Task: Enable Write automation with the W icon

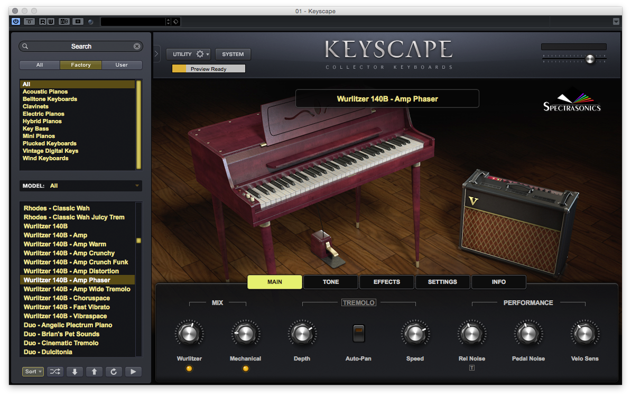Action: point(51,21)
